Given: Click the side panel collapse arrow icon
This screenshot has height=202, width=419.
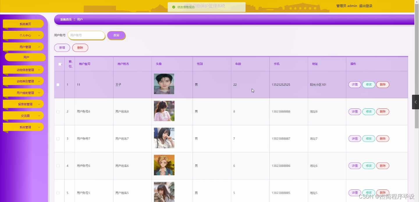Looking at the screenshot, I should click(x=416, y=102).
